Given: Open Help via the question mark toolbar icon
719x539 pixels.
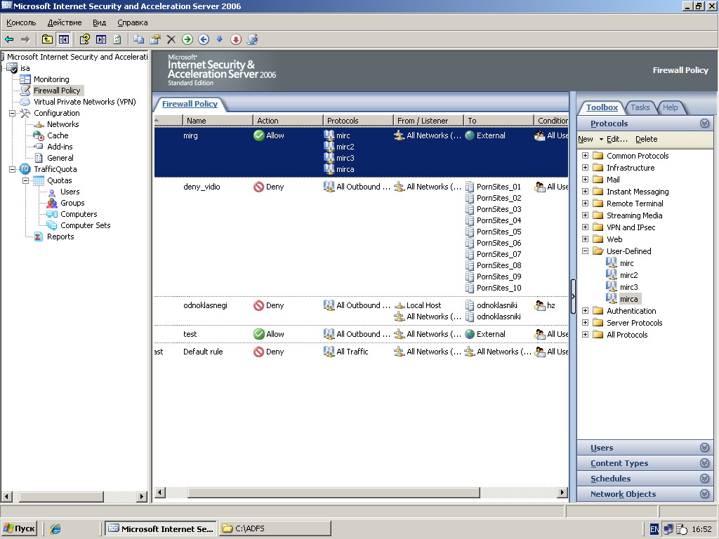Looking at the screenshot, I should [x=84, y=39].
